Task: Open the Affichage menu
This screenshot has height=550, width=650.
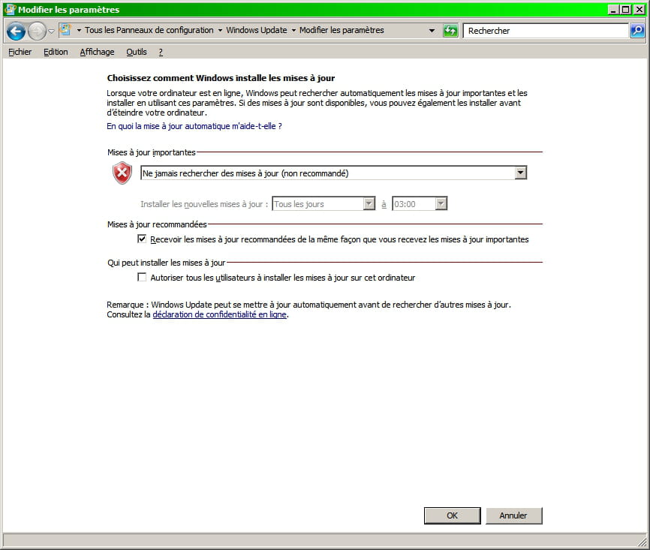Action: [x=97, y=52]
